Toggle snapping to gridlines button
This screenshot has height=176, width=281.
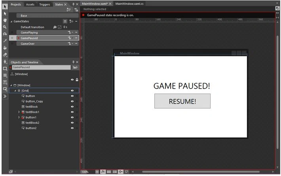[x=115, y=172]
